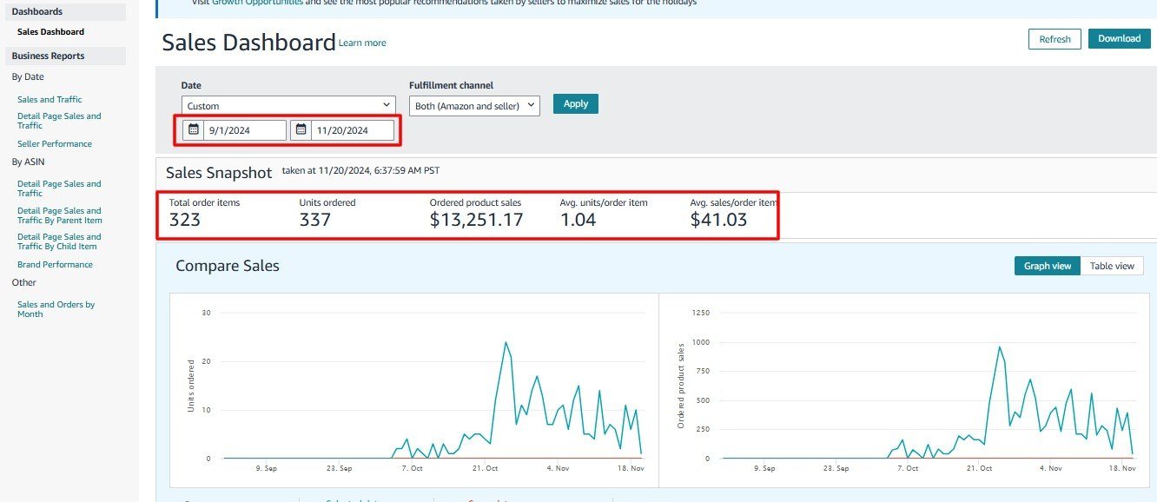Open Sales and Orders by Month

tap(56, 309)
